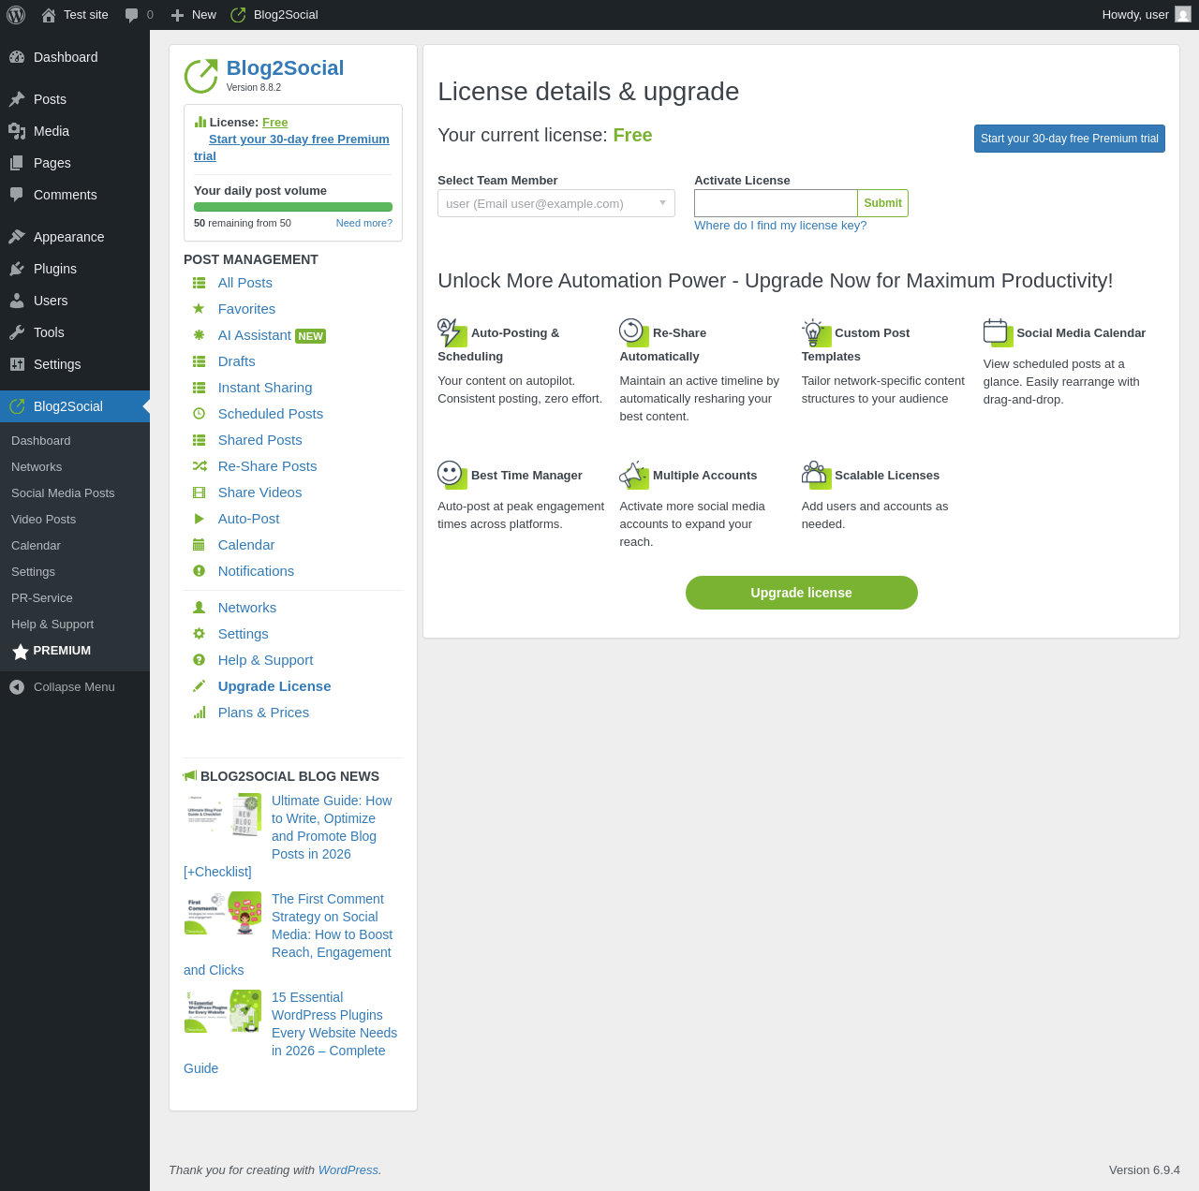Open the Test site home icon
This screenshot has height=1191, width=1199.
pos(49,15)
